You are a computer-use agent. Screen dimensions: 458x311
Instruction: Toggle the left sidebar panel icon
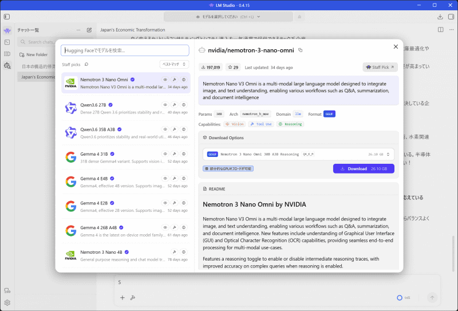tap(7, 17)
